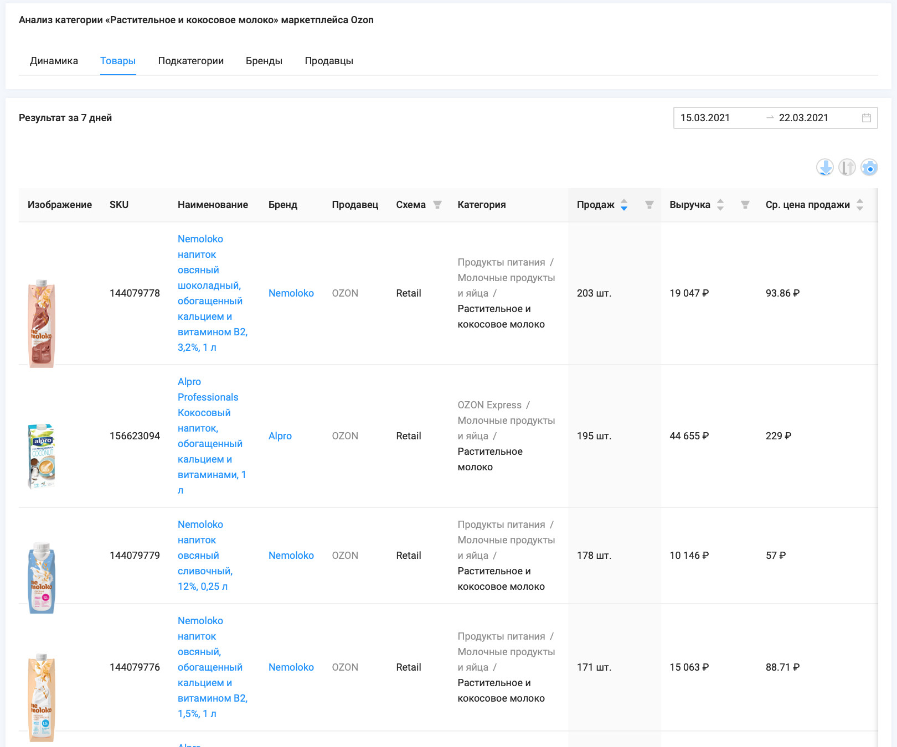Click OZON Express category text in Alpro row

pos(489,405)
